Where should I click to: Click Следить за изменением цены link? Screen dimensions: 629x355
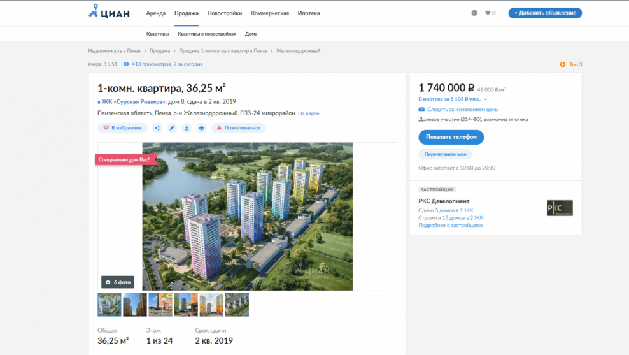click(x=463, y=109)
